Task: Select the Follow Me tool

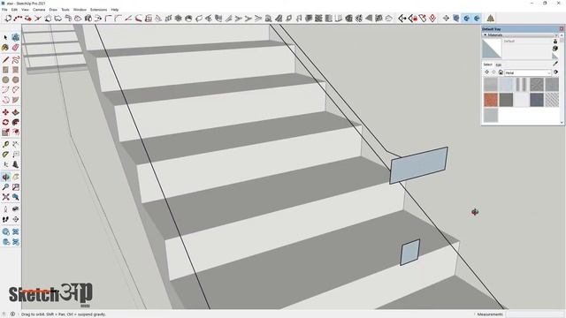Action: pos(16,123)
